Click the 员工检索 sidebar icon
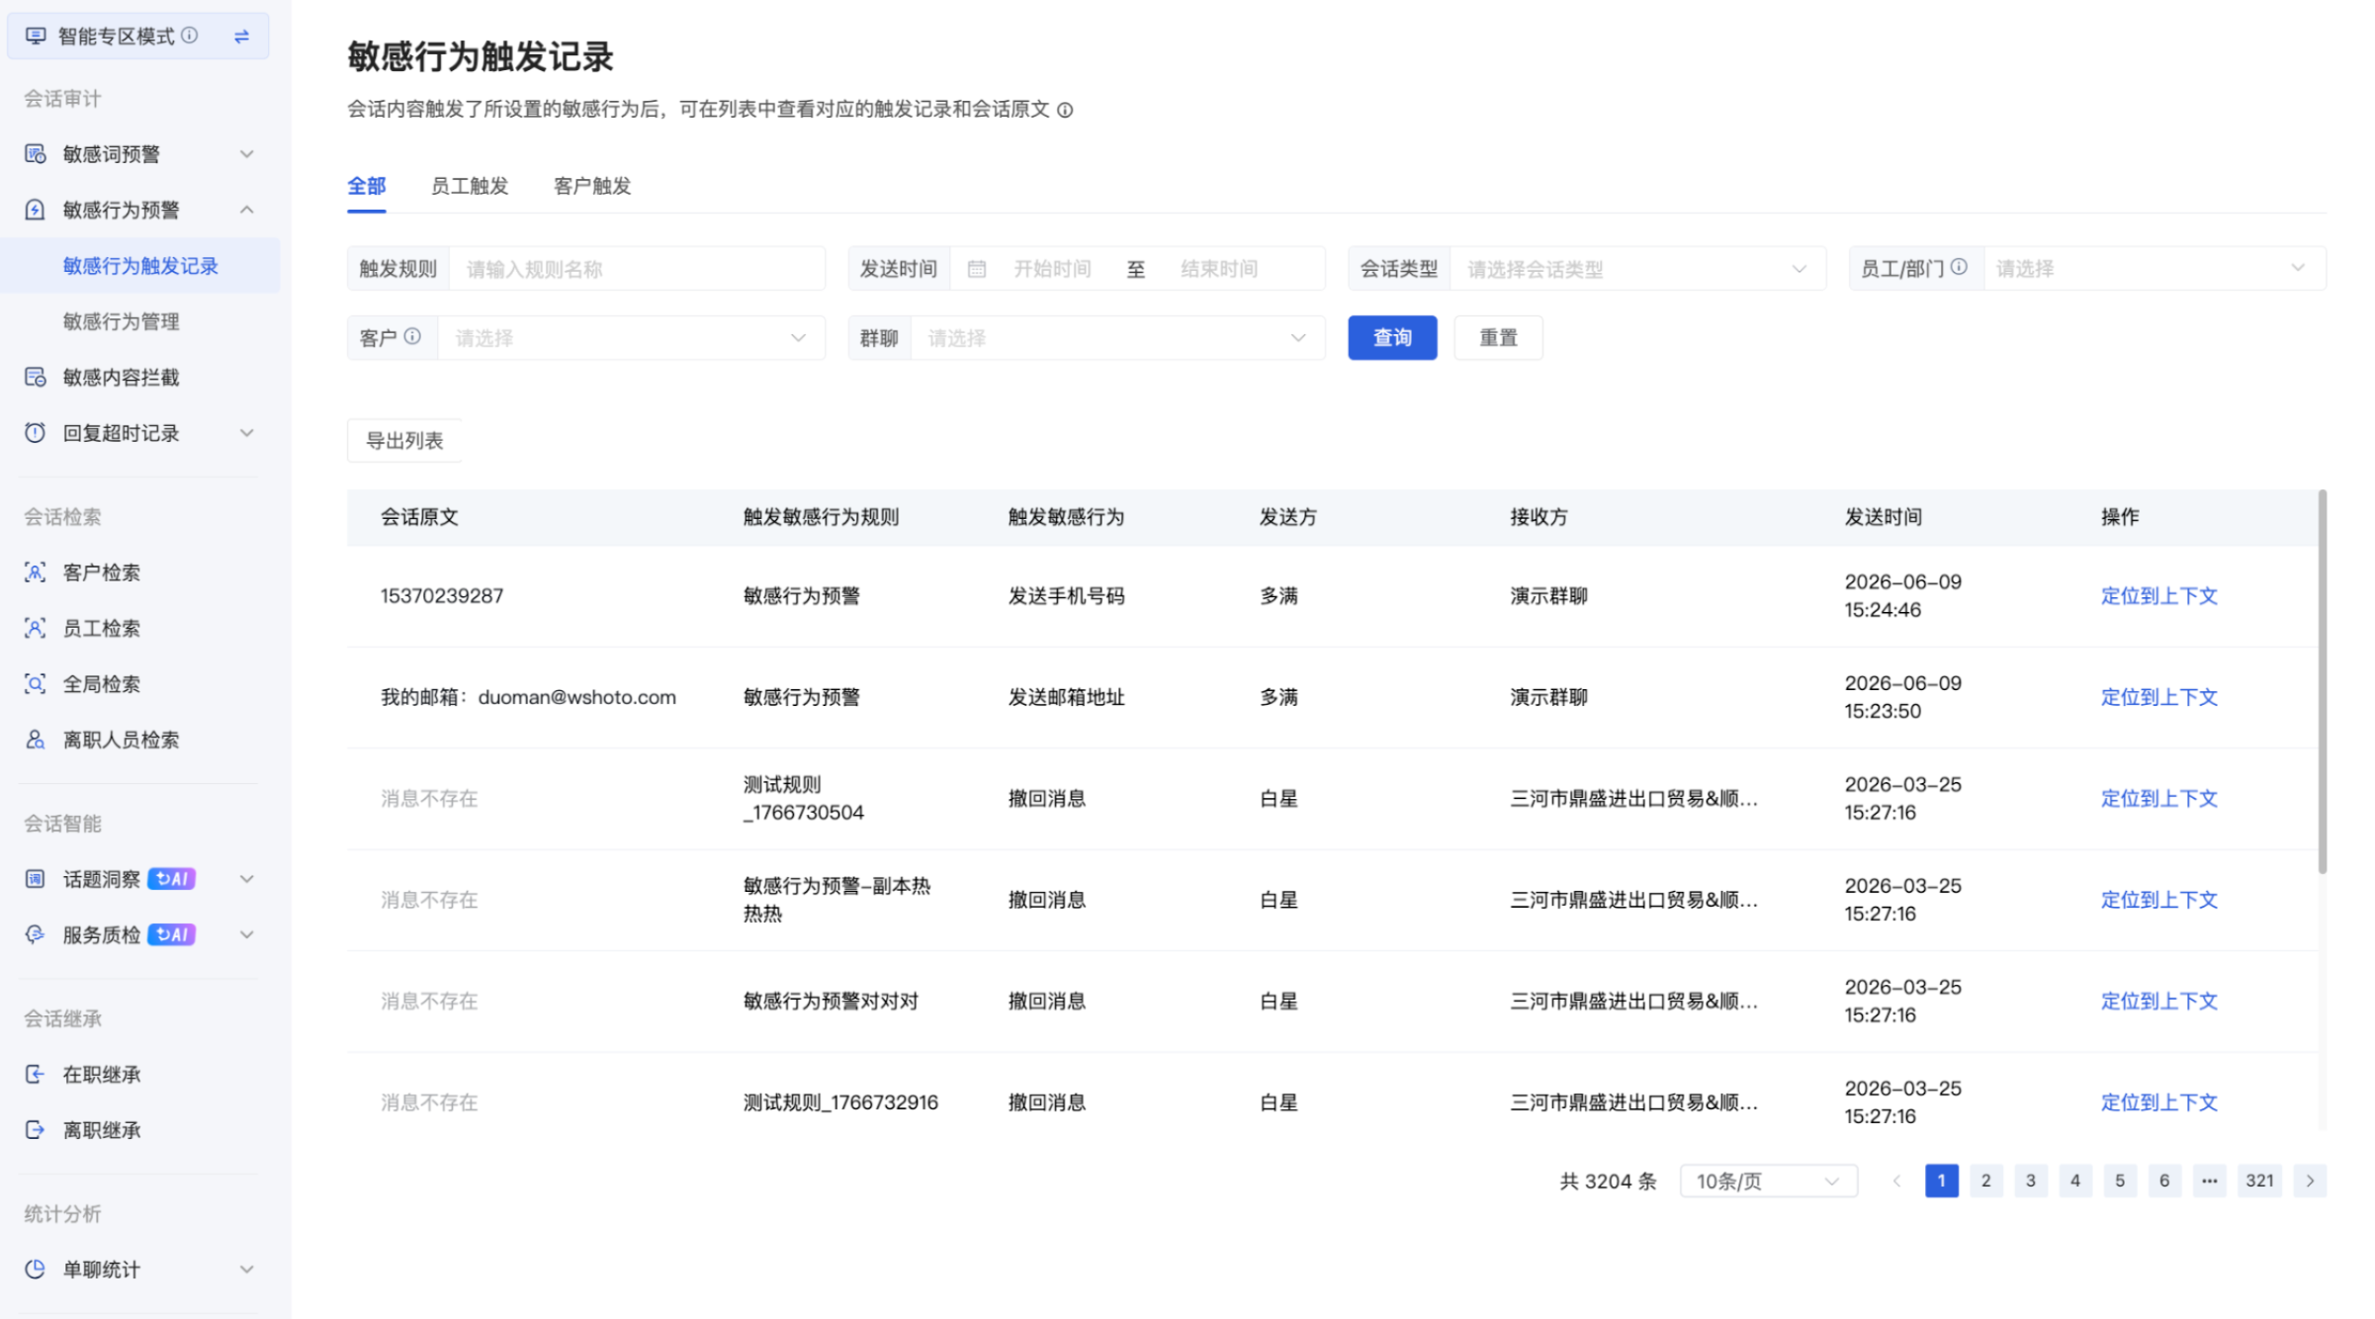The height and width of the screenshot is (1319, 2375). [x=36, y=628]
